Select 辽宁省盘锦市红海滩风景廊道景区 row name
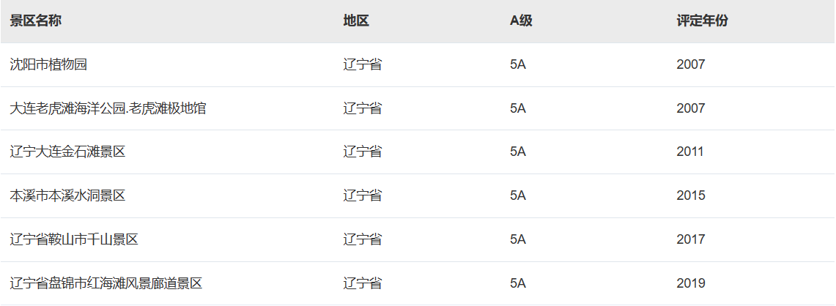This screenshot has width=836, height=306. tap(106, 283)
